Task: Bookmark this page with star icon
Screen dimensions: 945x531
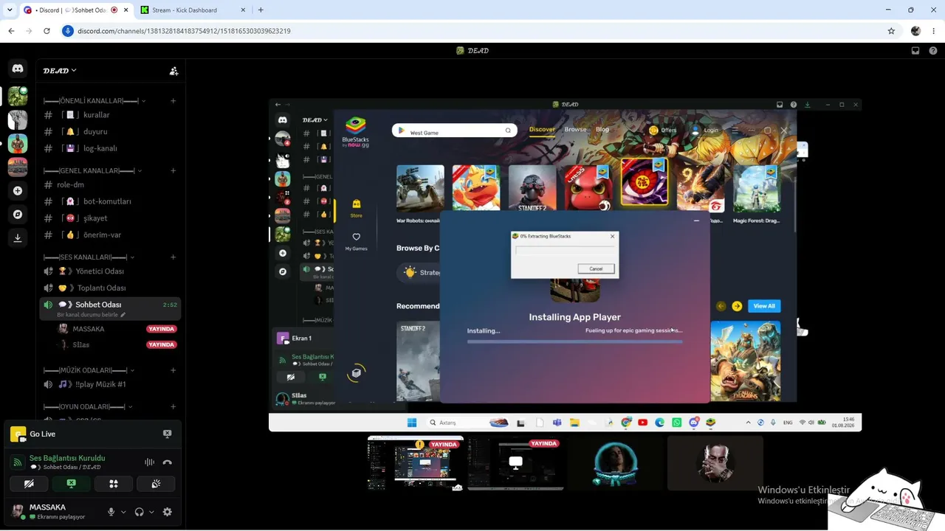Action: [891, 31]
